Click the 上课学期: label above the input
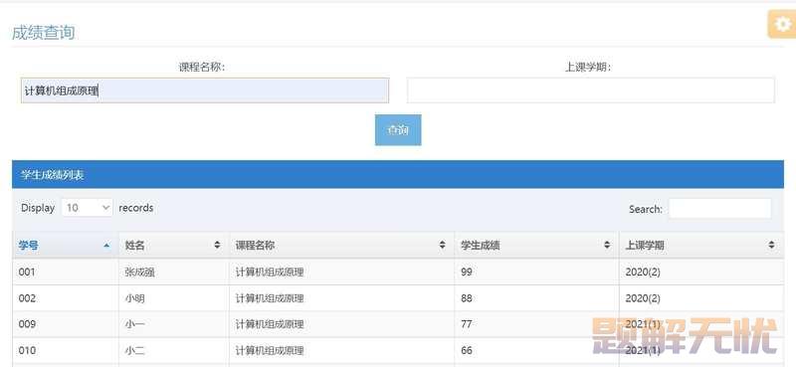This screenshot has width=796, height=367. click(x=588, y=67)
